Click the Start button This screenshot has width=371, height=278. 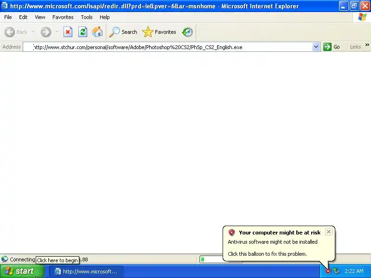tap(22, 271)
